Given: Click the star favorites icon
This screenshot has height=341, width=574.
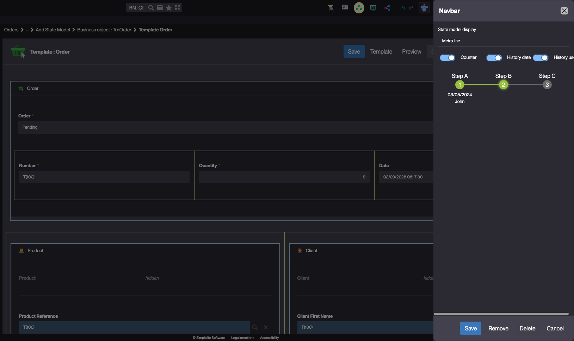Looking at the screenshot, I should tap(169, 8).
